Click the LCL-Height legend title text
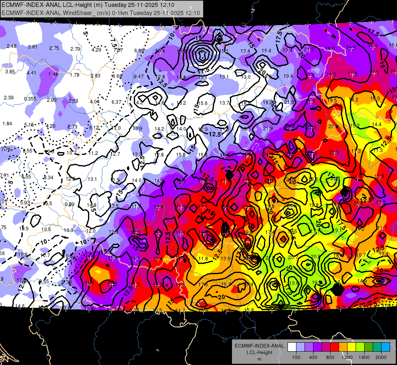This screenshot has width=397, height=365. click(259, 352)
